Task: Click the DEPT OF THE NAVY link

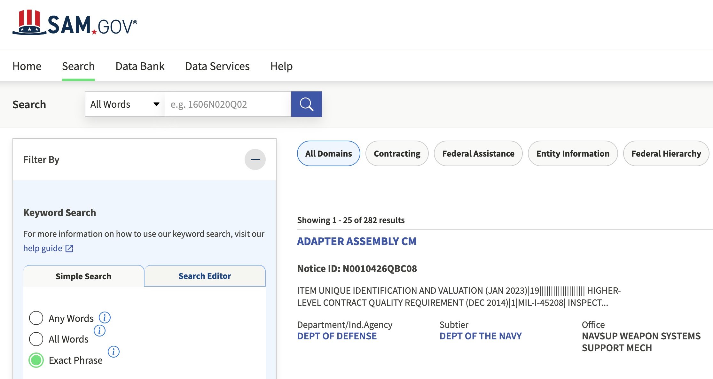Action: [x=480, y=336]
